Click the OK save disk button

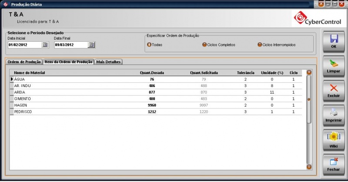(334, 40)
